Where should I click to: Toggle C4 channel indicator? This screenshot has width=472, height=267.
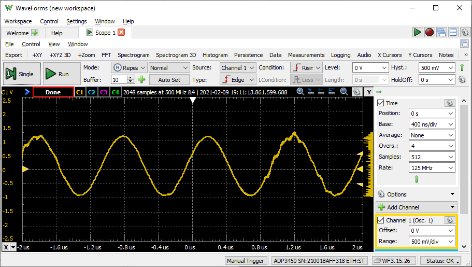116,92
